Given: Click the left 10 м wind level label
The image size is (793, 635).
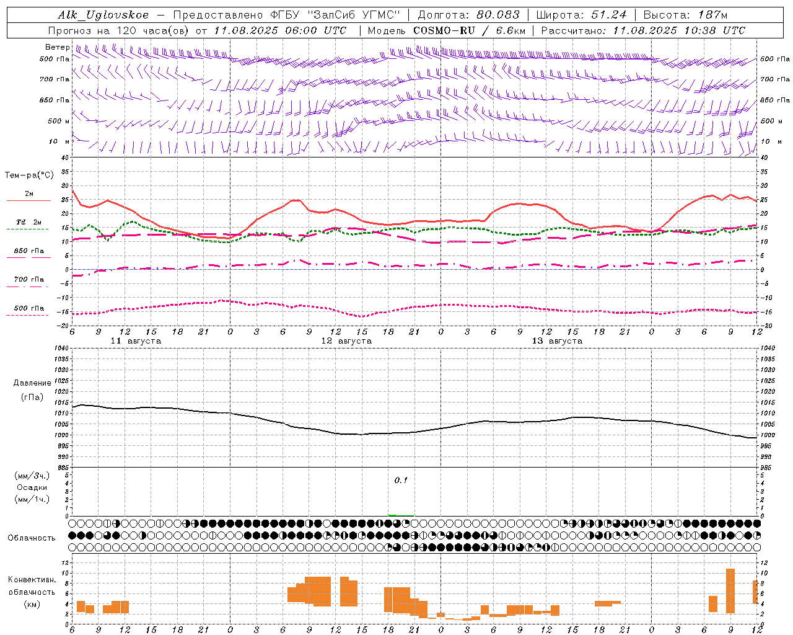Looking at the screenshot, I should pos(59,141).
